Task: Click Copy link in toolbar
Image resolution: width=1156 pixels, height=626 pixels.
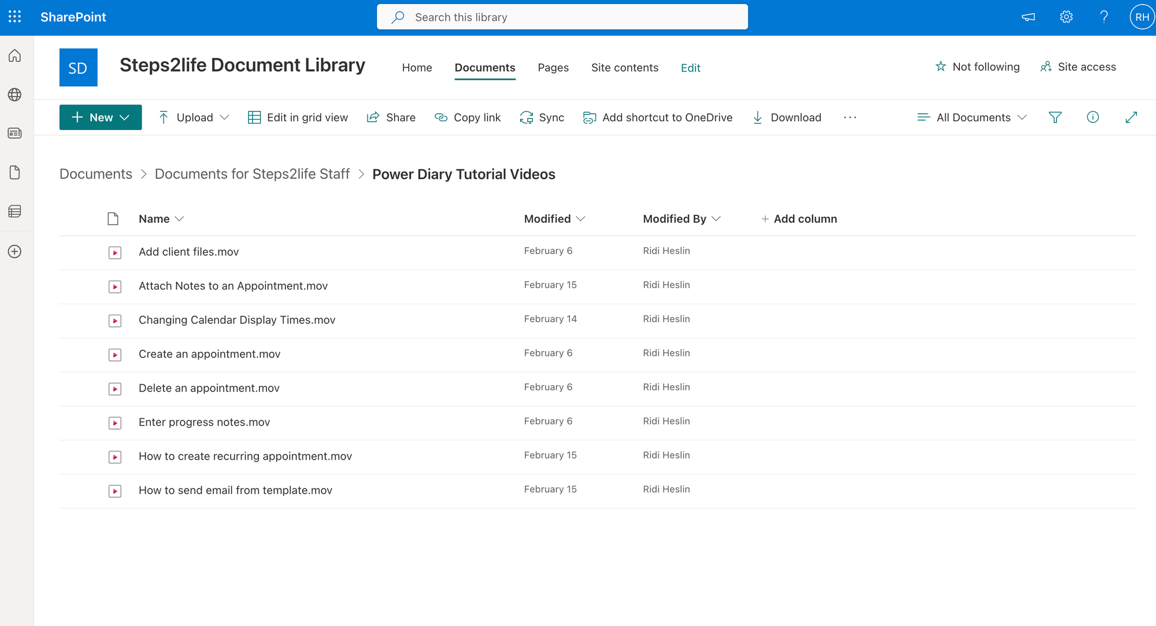Action: (468, 117)
